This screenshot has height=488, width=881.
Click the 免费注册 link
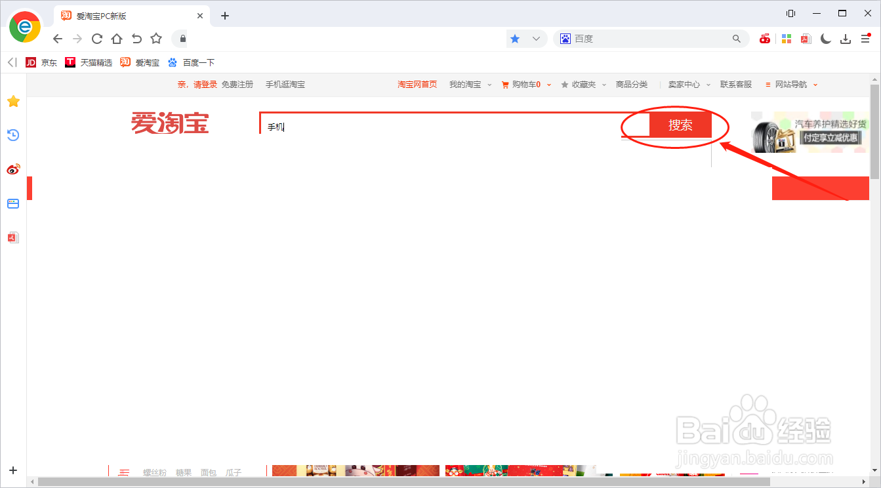point(237,85)
